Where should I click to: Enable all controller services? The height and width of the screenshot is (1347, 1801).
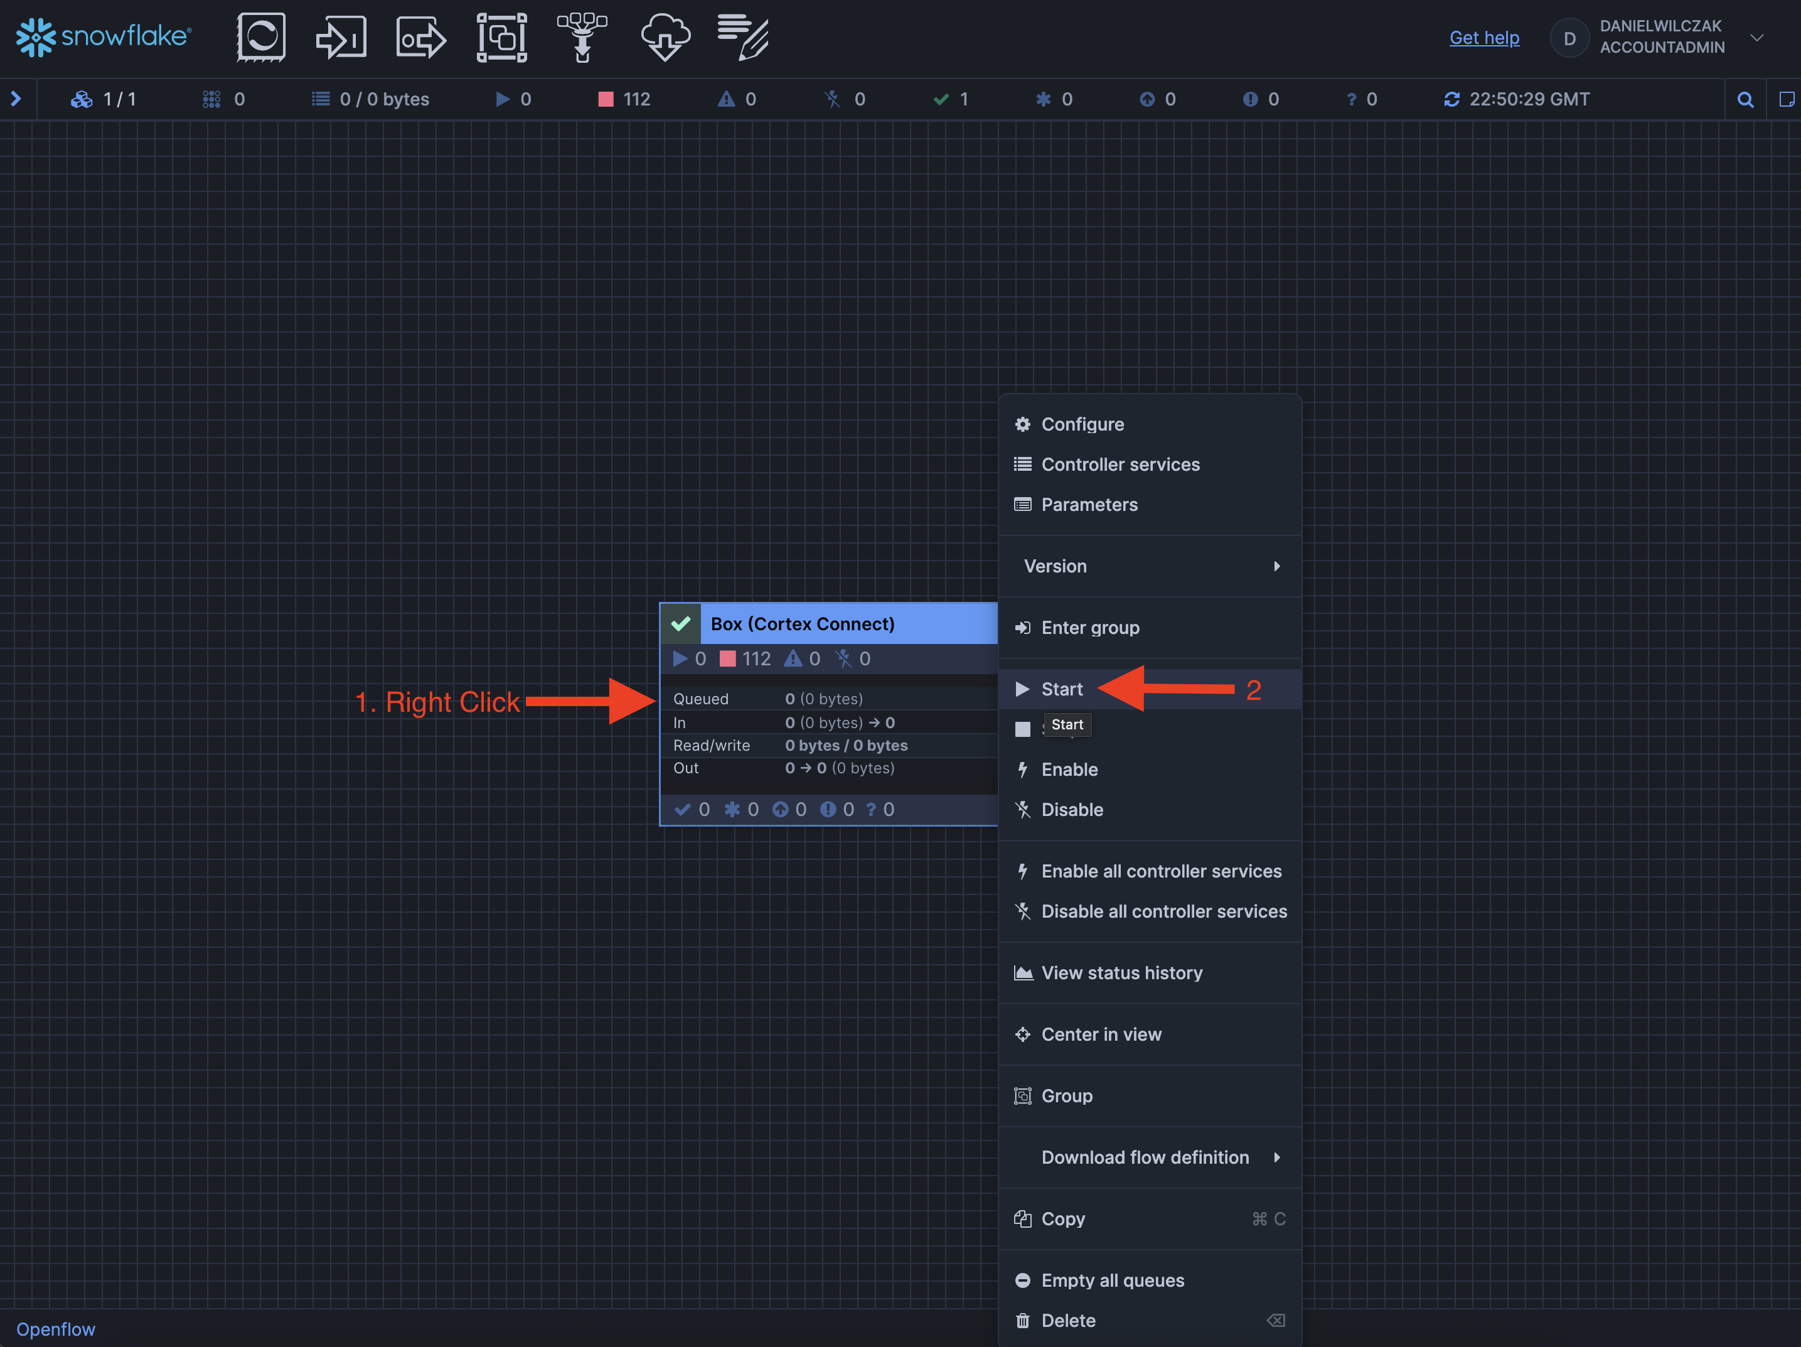[x=1160, y=871]
